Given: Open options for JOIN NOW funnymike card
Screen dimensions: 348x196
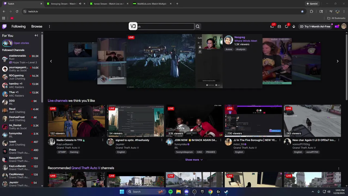Looking at the screenshot, I should 221,140.
